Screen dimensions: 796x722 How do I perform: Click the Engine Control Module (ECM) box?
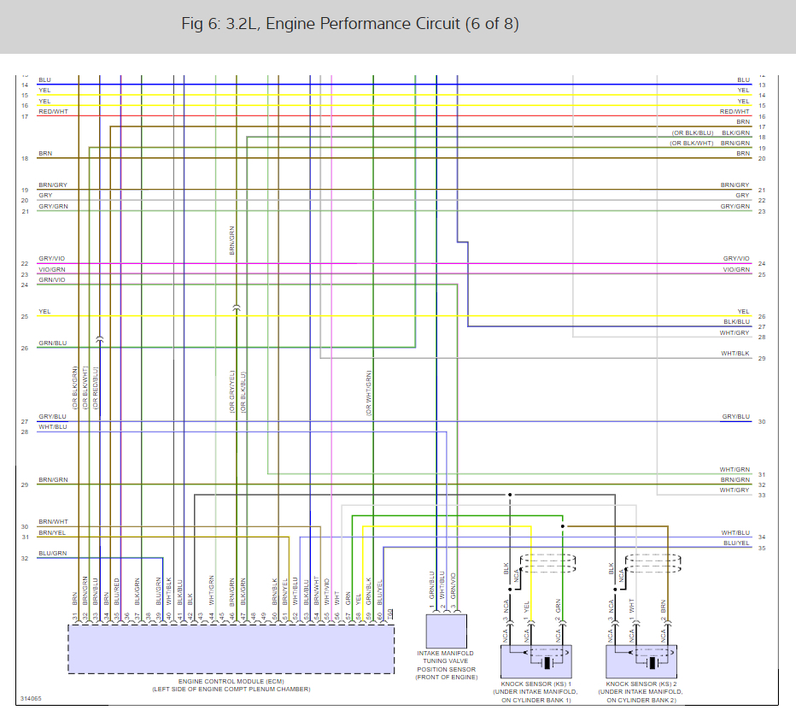231,649
